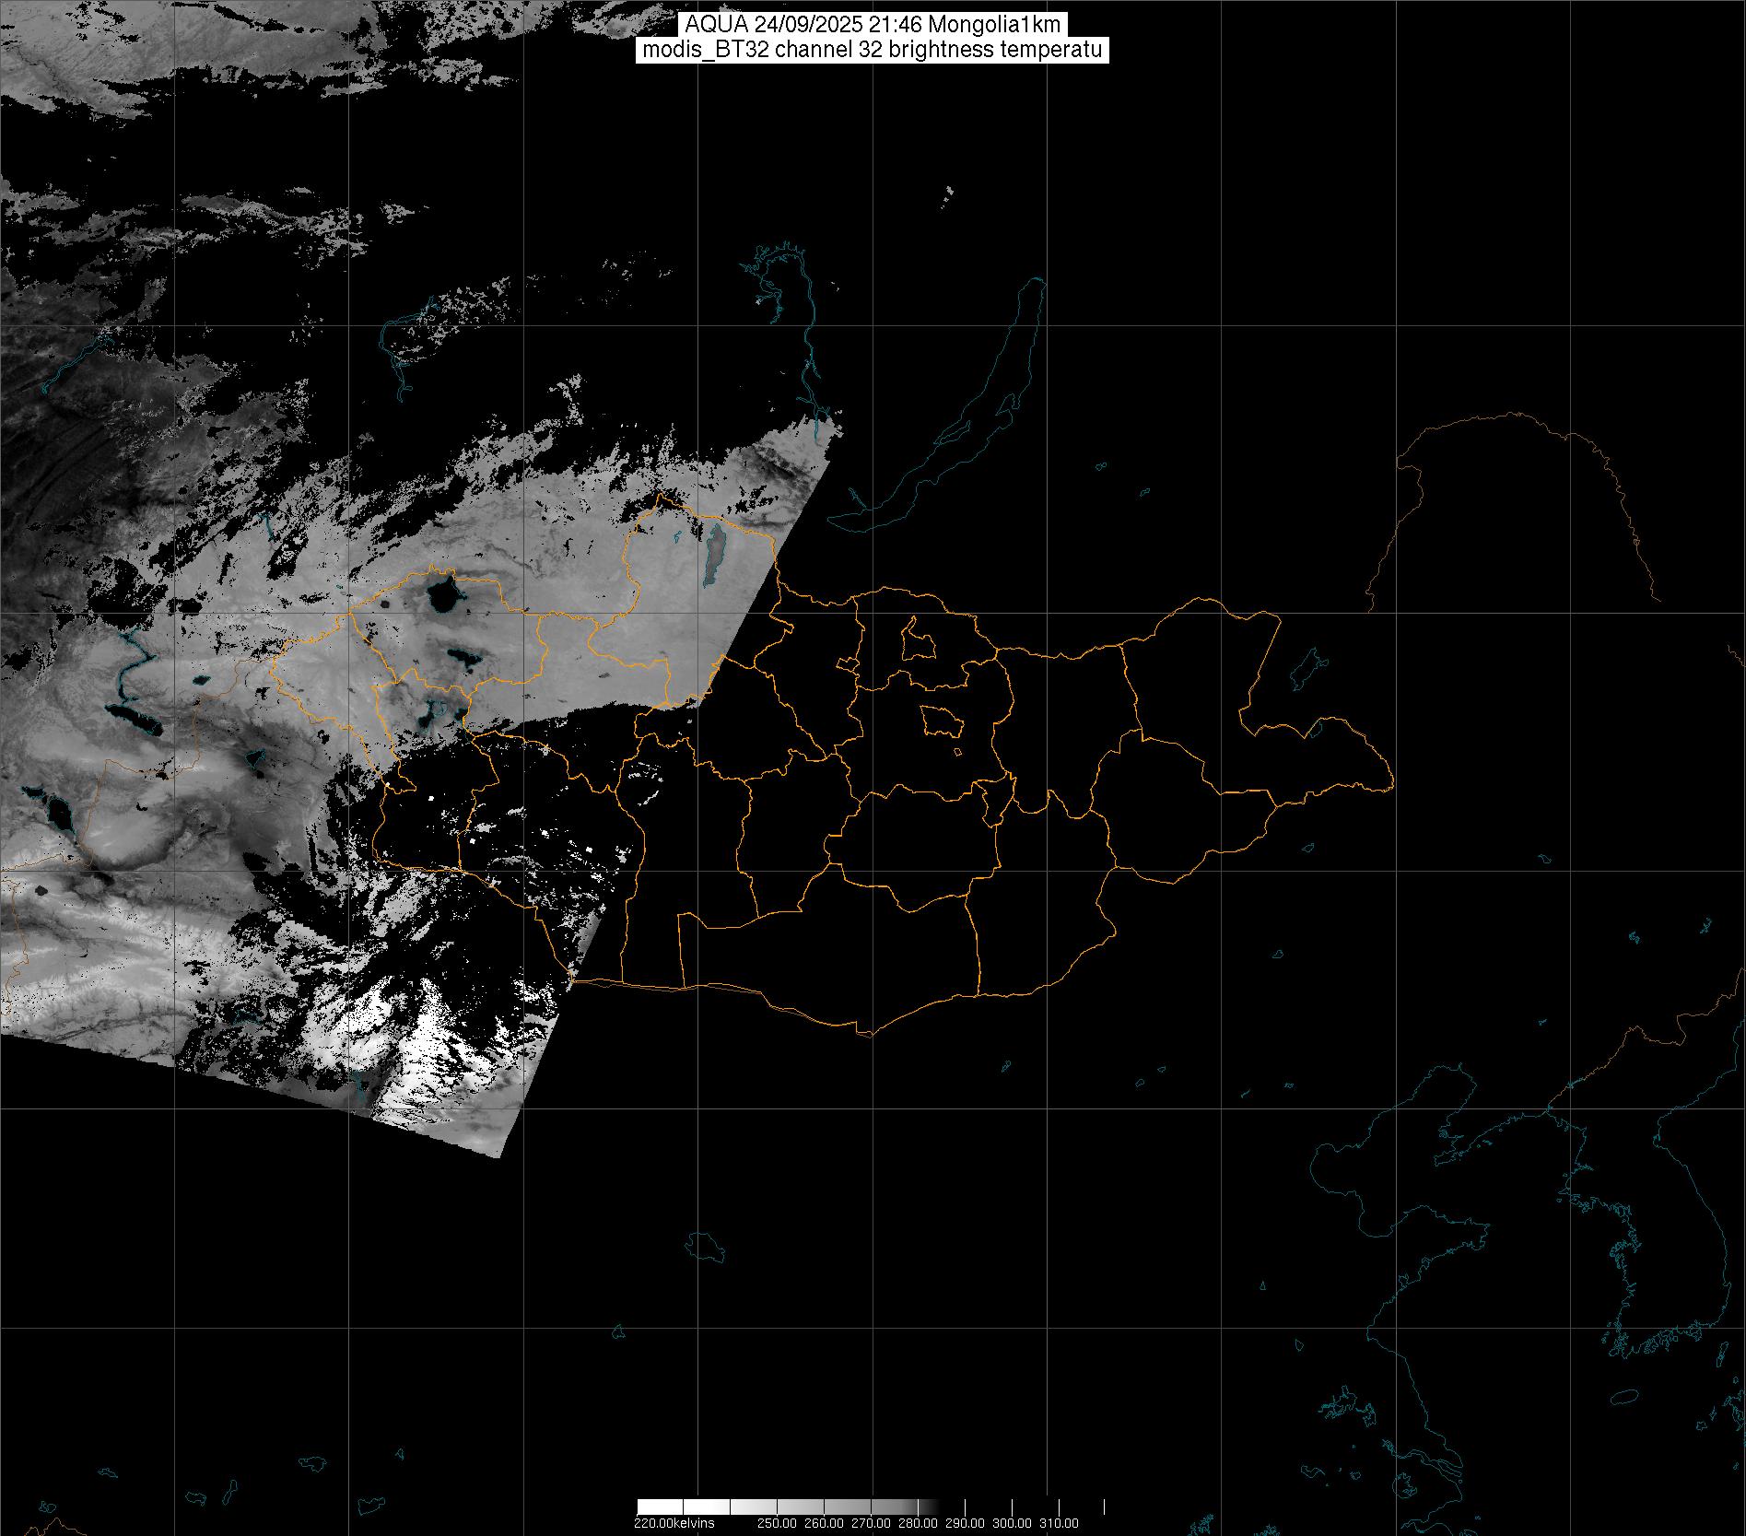Click the Ulaanbaatar enclave province outline
This screenshot has height=1536, width=1746.
tap(941, 721)
